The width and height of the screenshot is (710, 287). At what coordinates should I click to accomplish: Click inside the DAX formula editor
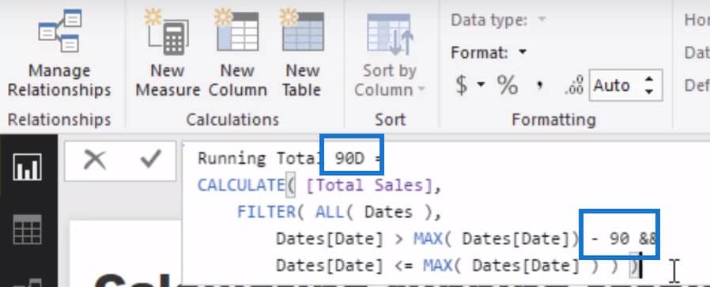click(446, 213)
